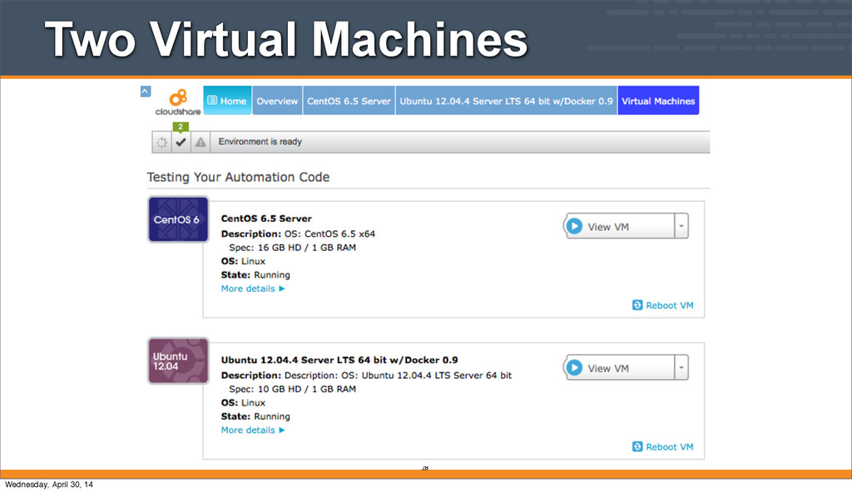Click View VM for CentOS 6.5 Server

click(619, 226)
